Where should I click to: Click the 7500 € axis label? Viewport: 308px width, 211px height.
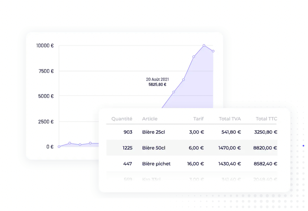45,71
